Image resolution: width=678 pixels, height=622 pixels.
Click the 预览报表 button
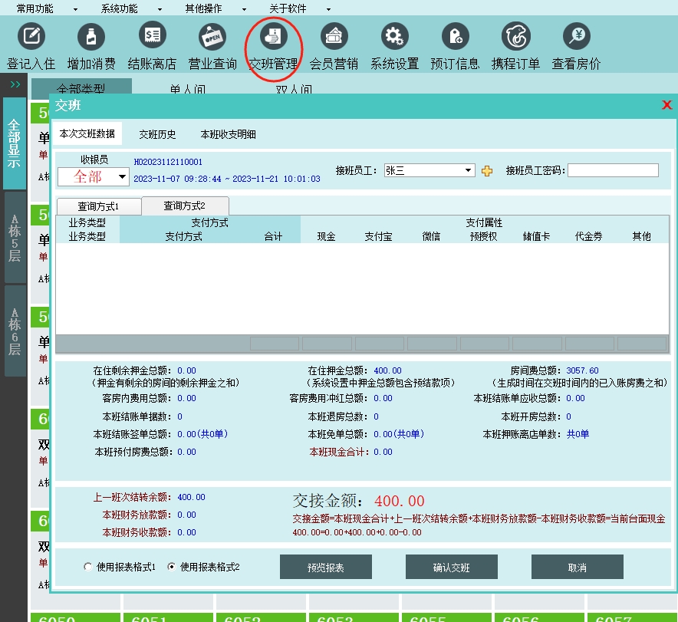(325, 568)
